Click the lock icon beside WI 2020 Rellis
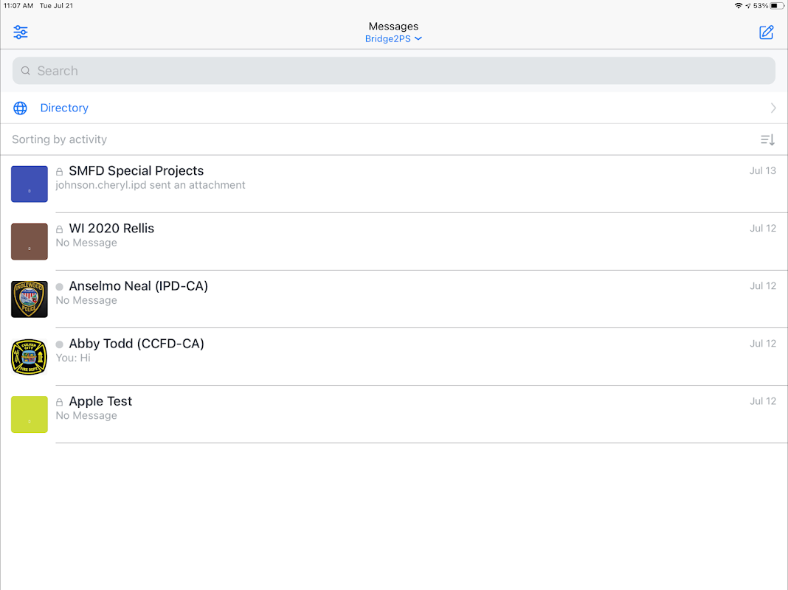 coord(60,229)
